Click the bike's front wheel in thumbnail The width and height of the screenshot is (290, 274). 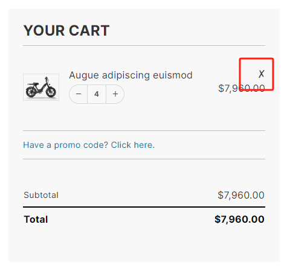[51, 92]
